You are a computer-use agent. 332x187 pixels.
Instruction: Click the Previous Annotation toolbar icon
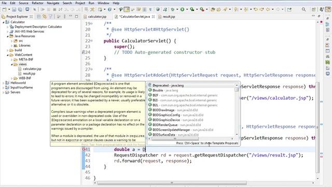click(x=246, y=9)
